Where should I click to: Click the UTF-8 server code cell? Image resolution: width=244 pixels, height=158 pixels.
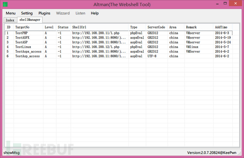point(152,56)
